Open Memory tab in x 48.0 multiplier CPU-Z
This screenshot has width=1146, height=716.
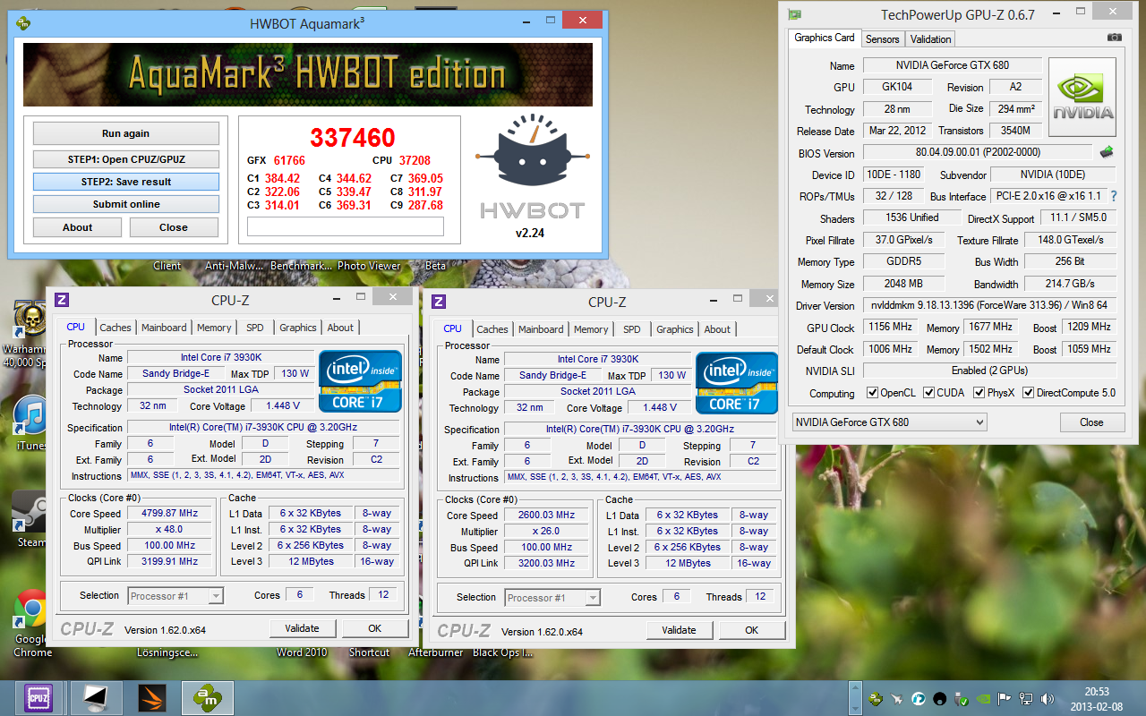(x=214, y=328)
